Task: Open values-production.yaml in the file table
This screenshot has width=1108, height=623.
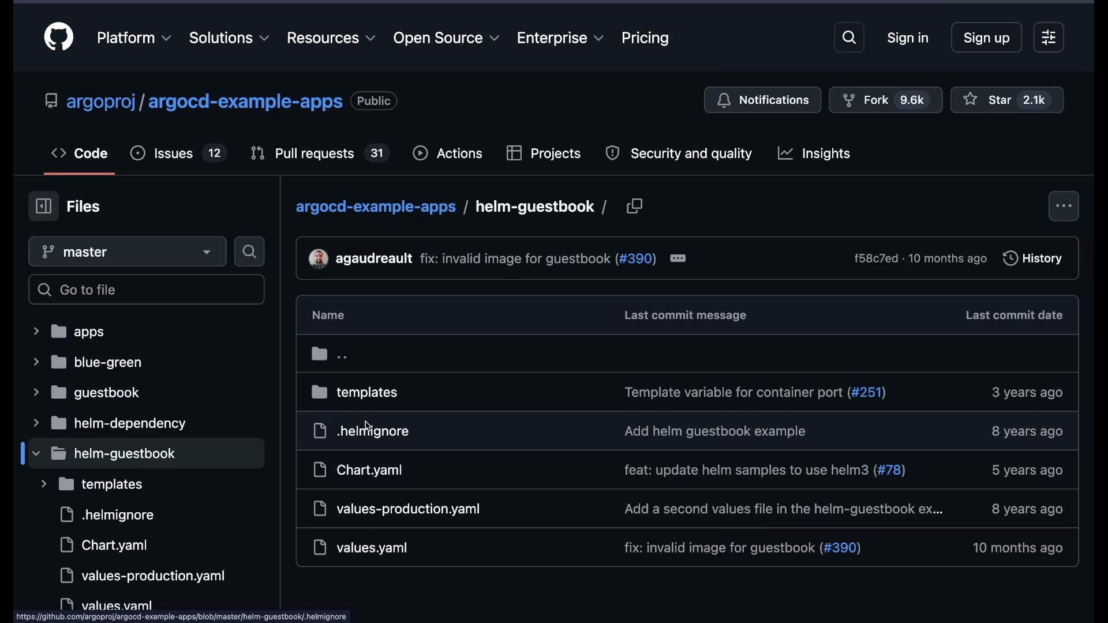Action: point(408,509)
